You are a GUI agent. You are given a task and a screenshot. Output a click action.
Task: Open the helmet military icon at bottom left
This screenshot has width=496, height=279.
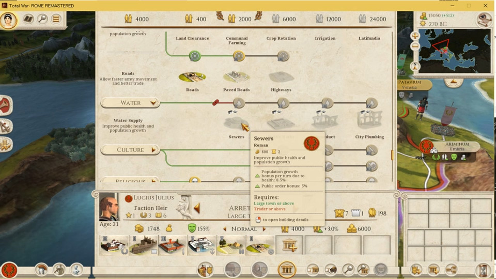coord(41,270)
